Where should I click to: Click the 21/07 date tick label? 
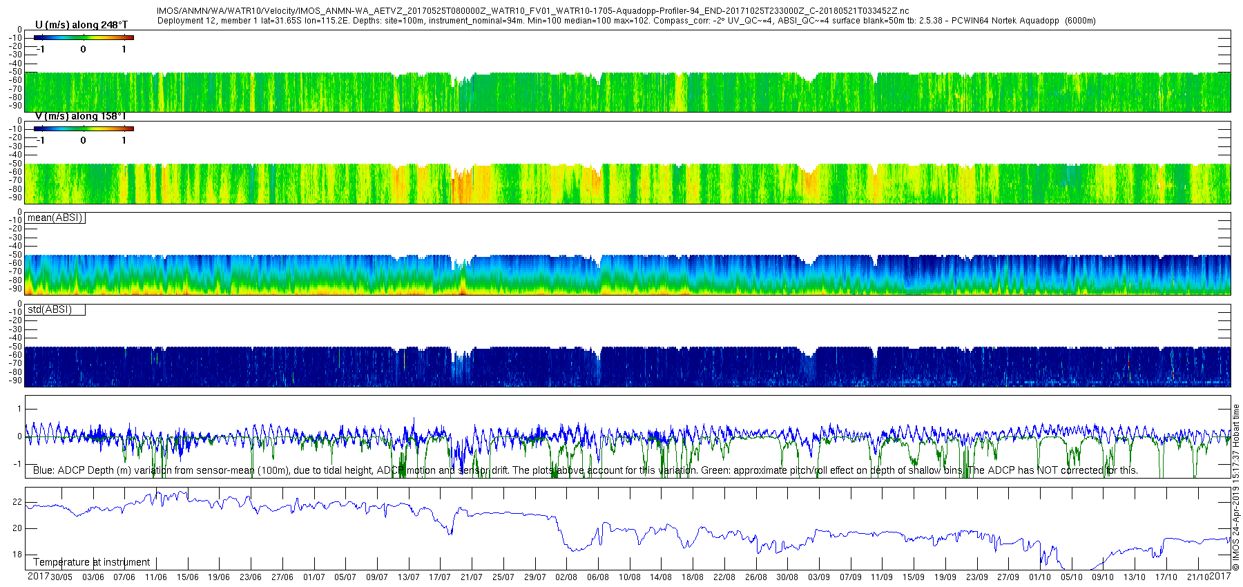point(472,577)
